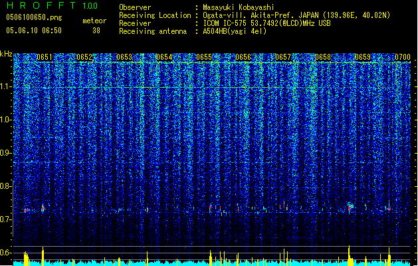Select the 0.9 kHz axis label
Viewport: 418px width, 266px height.
tap(6, 153)
